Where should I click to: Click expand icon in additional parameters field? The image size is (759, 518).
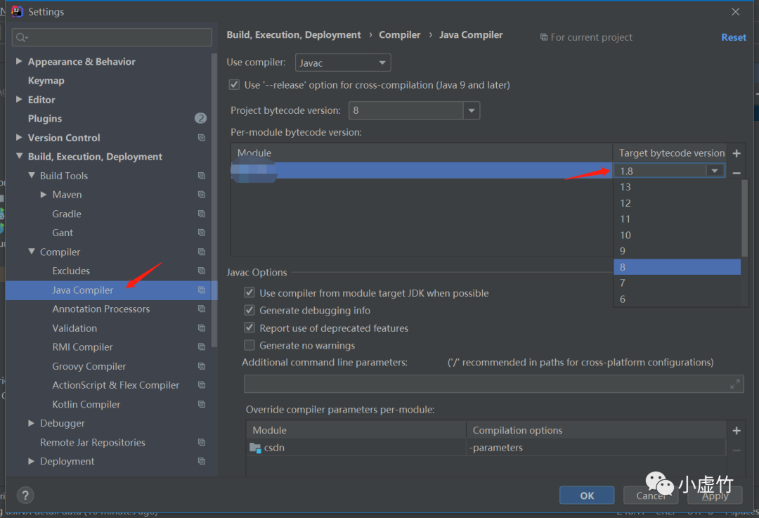point(734,384)
